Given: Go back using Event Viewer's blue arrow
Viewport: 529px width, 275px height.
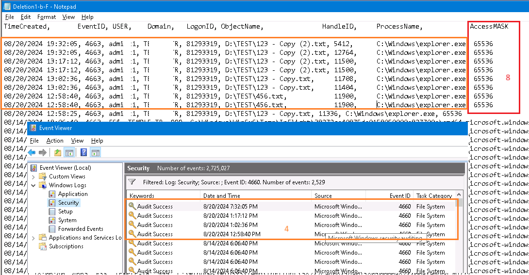Looking at the screenshot, I should tap(32, 153).
